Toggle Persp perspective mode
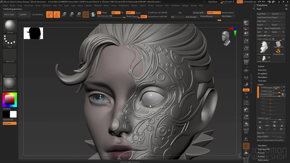Viewport: 290px width, 163px height. [x=246, y=63]
